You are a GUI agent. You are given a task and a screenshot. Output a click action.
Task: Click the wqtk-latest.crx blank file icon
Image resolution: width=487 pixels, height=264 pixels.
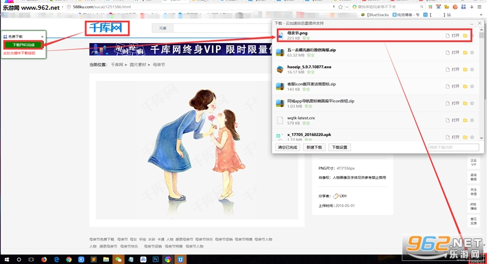(280, 120)
